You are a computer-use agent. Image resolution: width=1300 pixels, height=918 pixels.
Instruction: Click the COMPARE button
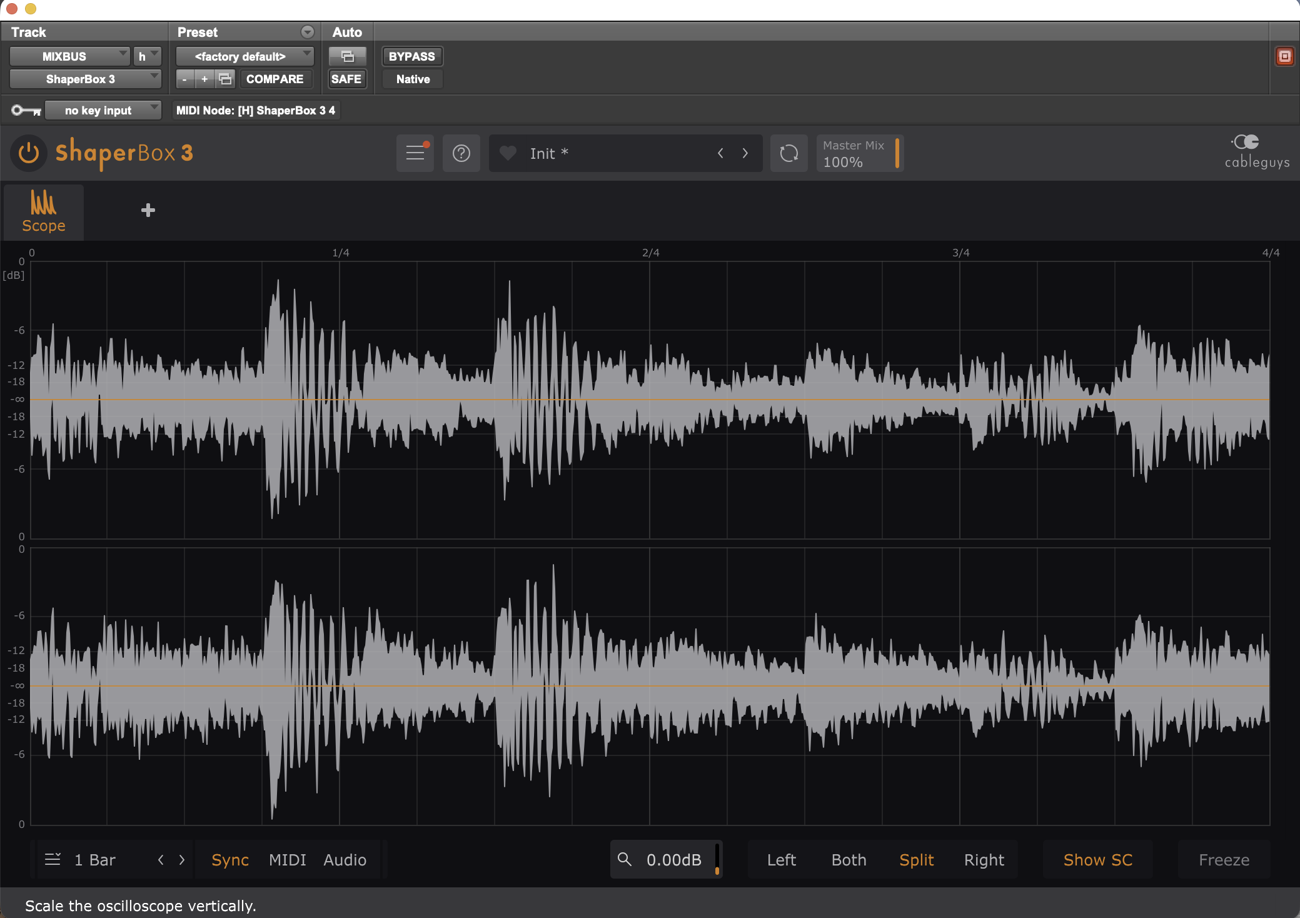tap(275, 79)
